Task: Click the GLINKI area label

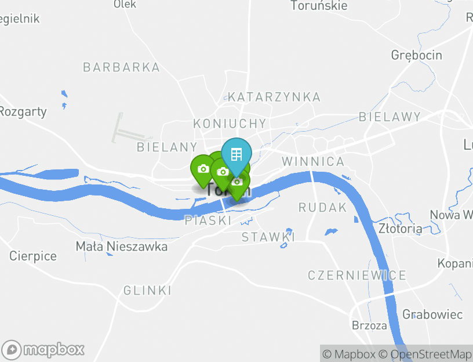Action: 147,291
